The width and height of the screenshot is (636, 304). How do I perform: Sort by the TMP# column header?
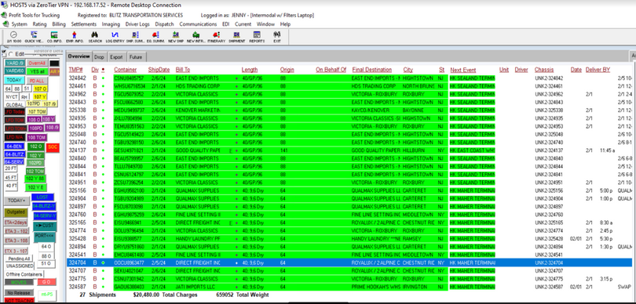[x=76, y=70]
